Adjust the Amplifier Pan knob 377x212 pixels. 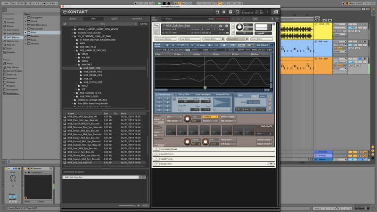(x=205, y=142)
